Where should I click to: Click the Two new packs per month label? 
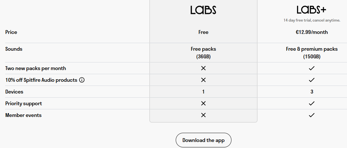pyautogui.click(x=36, y=68)
